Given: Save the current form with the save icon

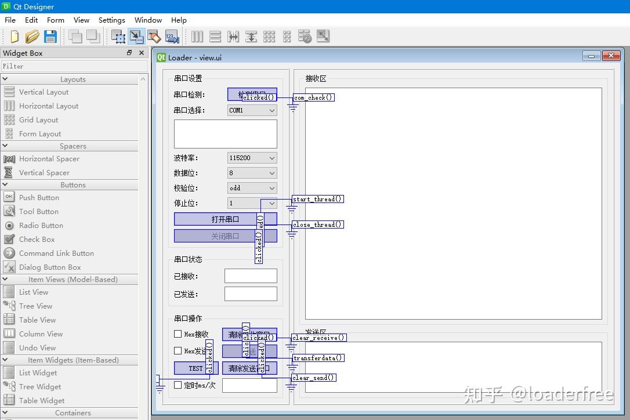Looking at the screenshot, I should point(50,36).
